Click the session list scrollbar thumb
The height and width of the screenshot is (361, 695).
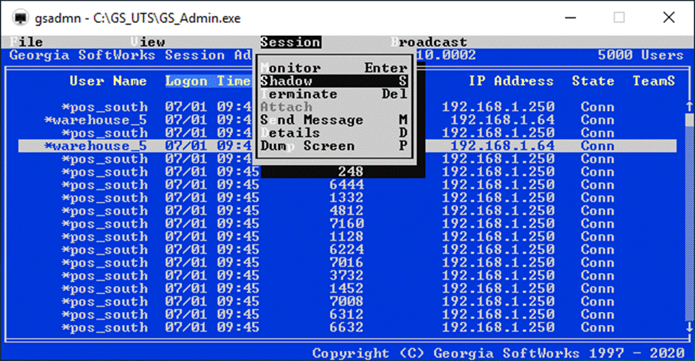pyautogui.click(x=689, y=120)
